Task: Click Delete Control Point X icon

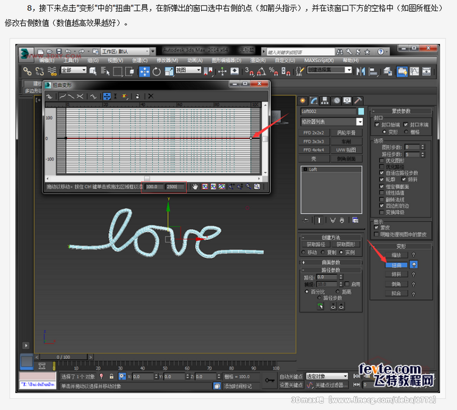Action: (151, 96)
